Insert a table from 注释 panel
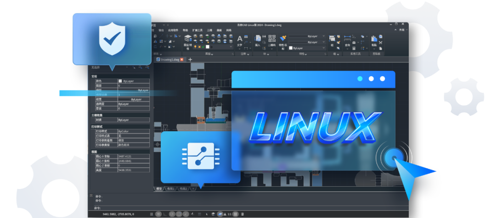 tap(246, 37)
